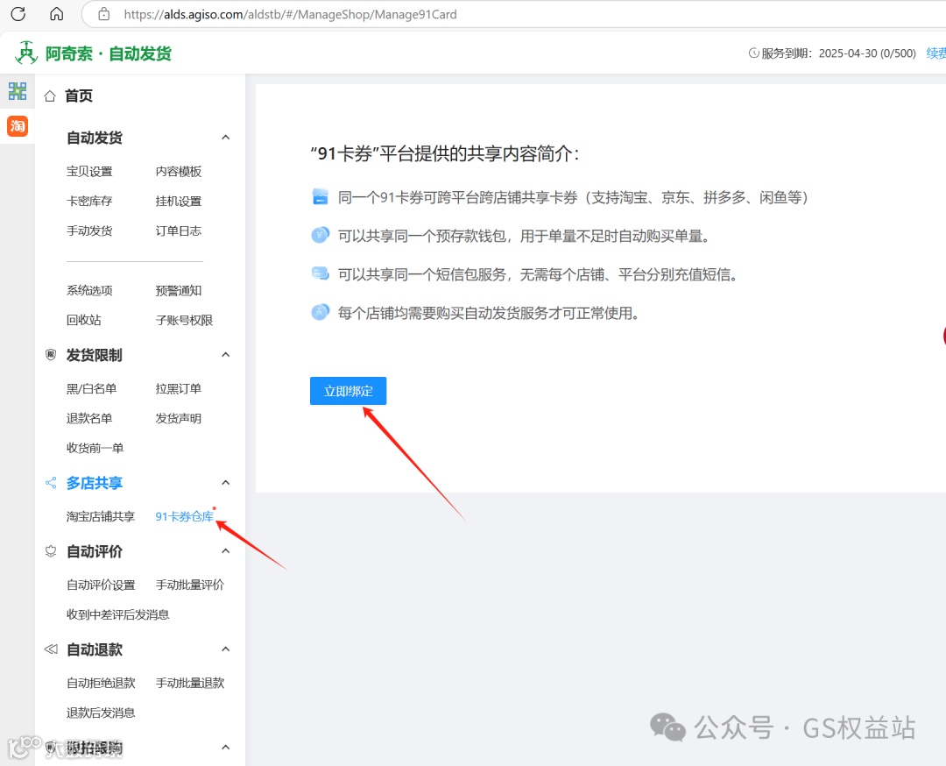Click the orange 淘 Taobao platform icon
Screen dimensions: 946x766
18,125
